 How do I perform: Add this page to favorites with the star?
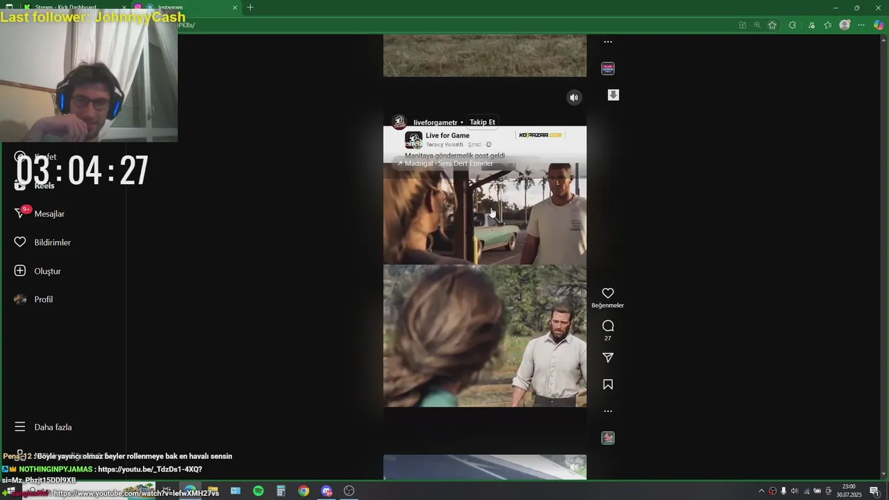tap(772, 25)
